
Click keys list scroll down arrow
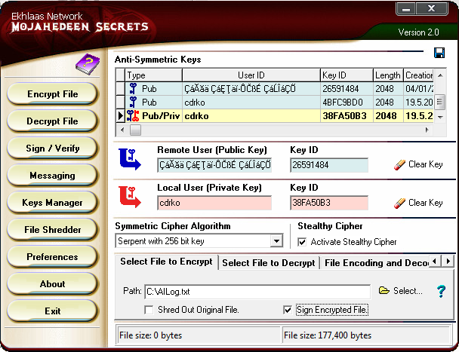pos(440,117)
